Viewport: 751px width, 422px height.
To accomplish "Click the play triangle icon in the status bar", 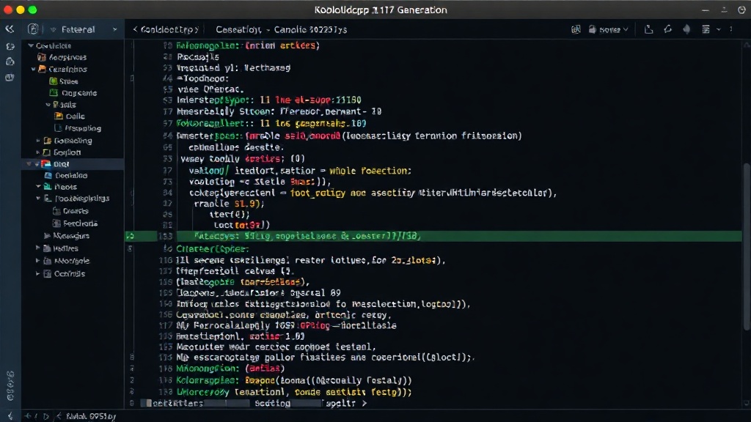I will tap(46, 416).
